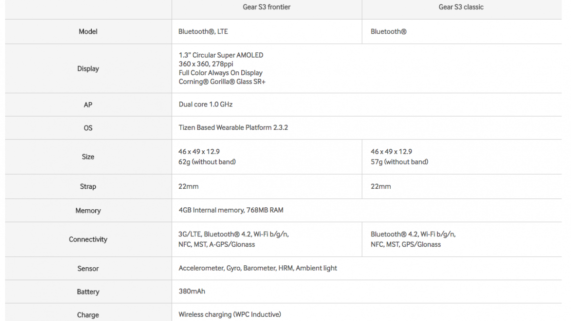571x321 pixels.
Task: Select the "Charge" row label
Action: 88,315
